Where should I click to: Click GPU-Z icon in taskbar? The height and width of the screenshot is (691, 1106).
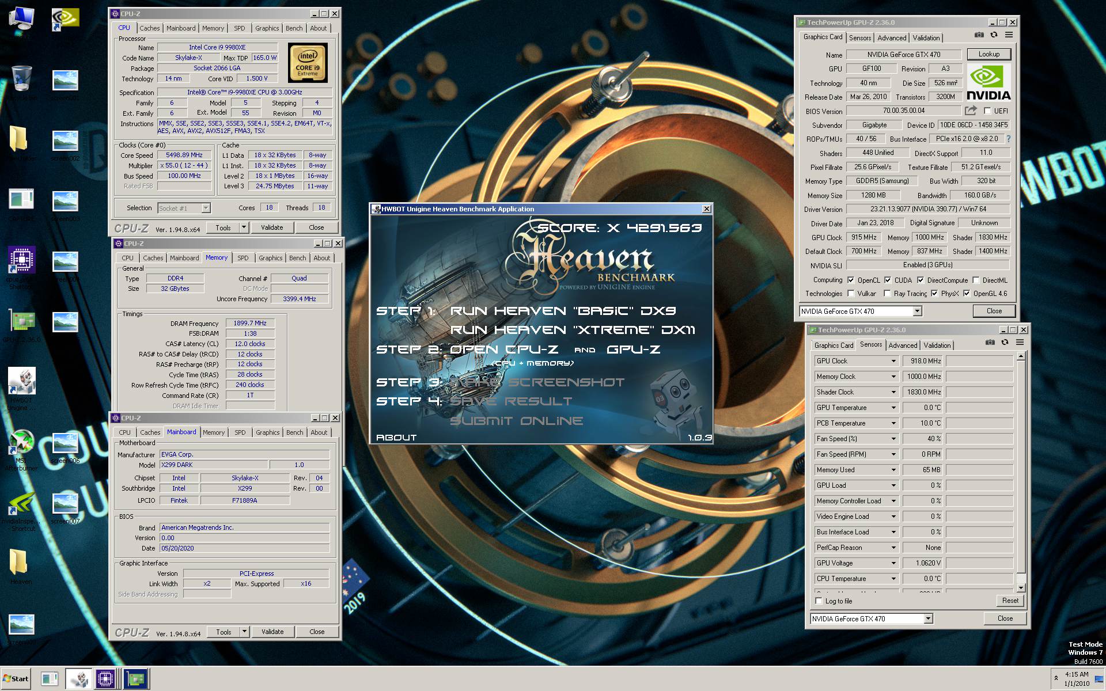(x=136, y=679)
